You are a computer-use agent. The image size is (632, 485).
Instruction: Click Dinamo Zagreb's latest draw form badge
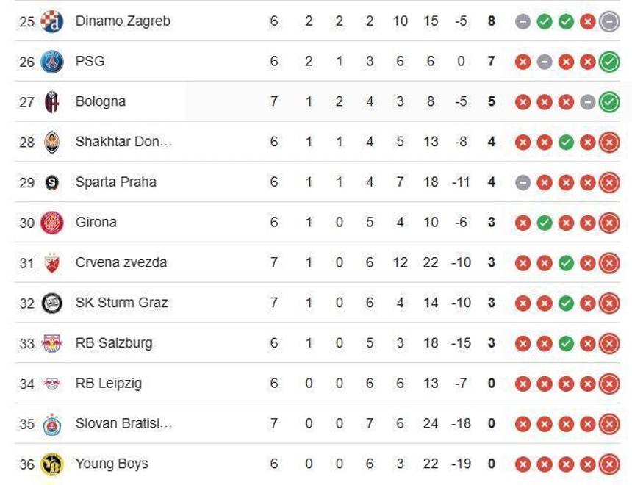pos(609,21)
